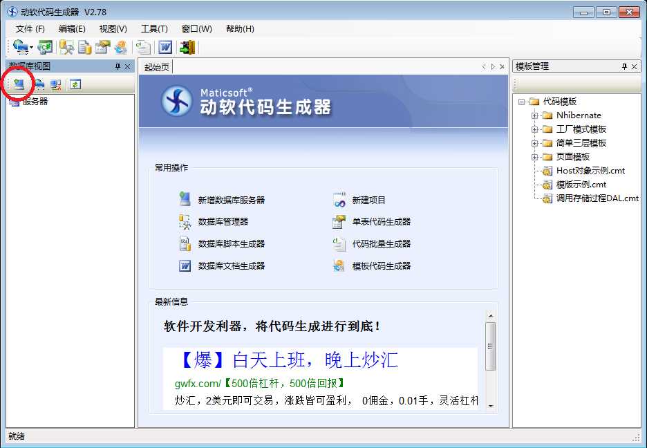Open database manager from the main toolbar
This screenshot has width=647, height=448.
[66, 48]
